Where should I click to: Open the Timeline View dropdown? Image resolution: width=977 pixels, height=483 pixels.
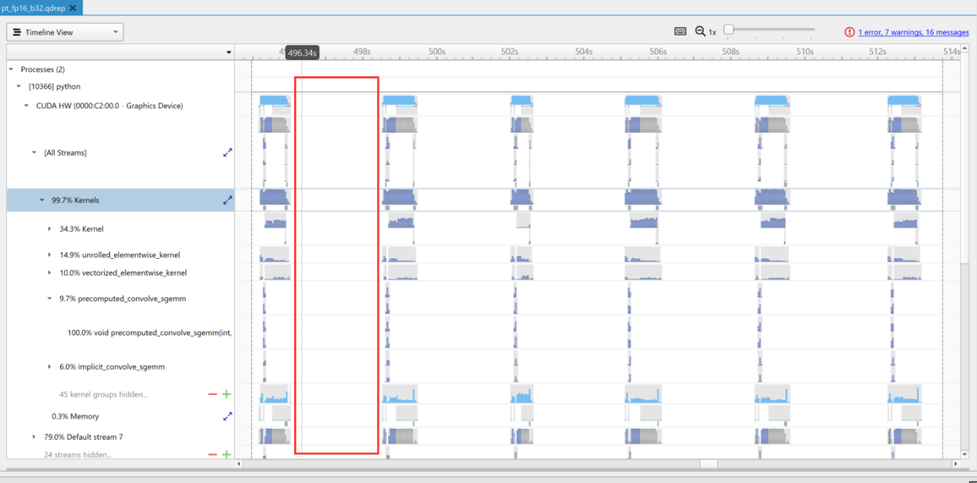coord(65,32)
